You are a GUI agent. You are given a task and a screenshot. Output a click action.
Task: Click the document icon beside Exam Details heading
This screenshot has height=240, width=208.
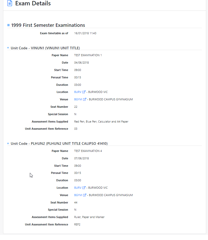click(x=9, y=4)
